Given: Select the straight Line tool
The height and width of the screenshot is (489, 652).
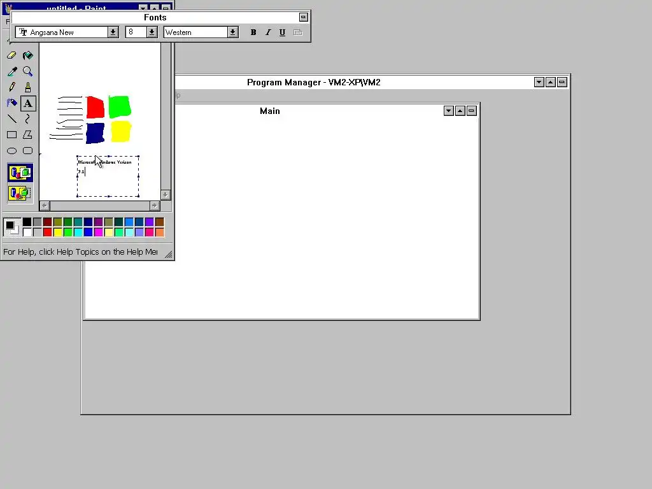Looking at the screenshot, I should [x=11, y=119].
